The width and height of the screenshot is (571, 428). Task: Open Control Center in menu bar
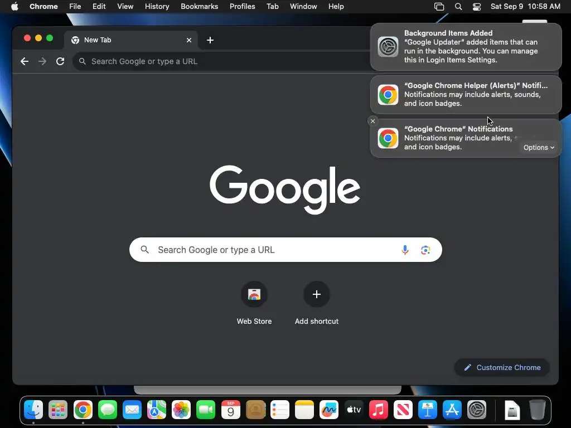tap(477, 7)
